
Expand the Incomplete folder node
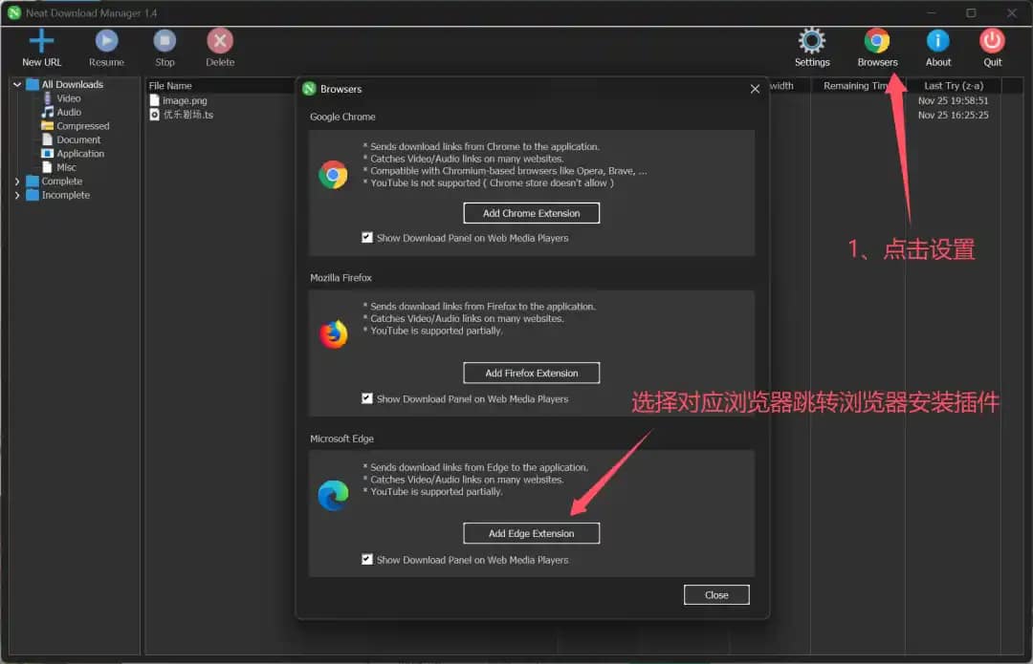pyautogui.click(x=17, y=195)
